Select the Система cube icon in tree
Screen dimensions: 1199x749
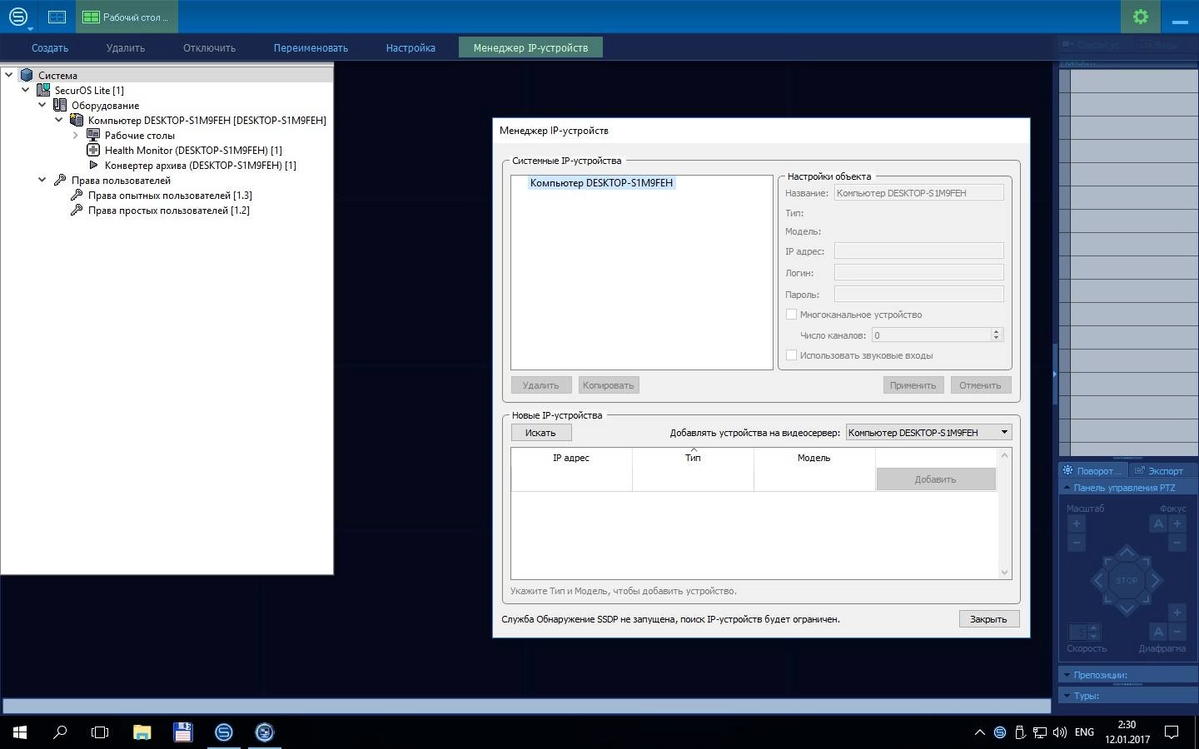pyautogui.click(x=27, y=75)
